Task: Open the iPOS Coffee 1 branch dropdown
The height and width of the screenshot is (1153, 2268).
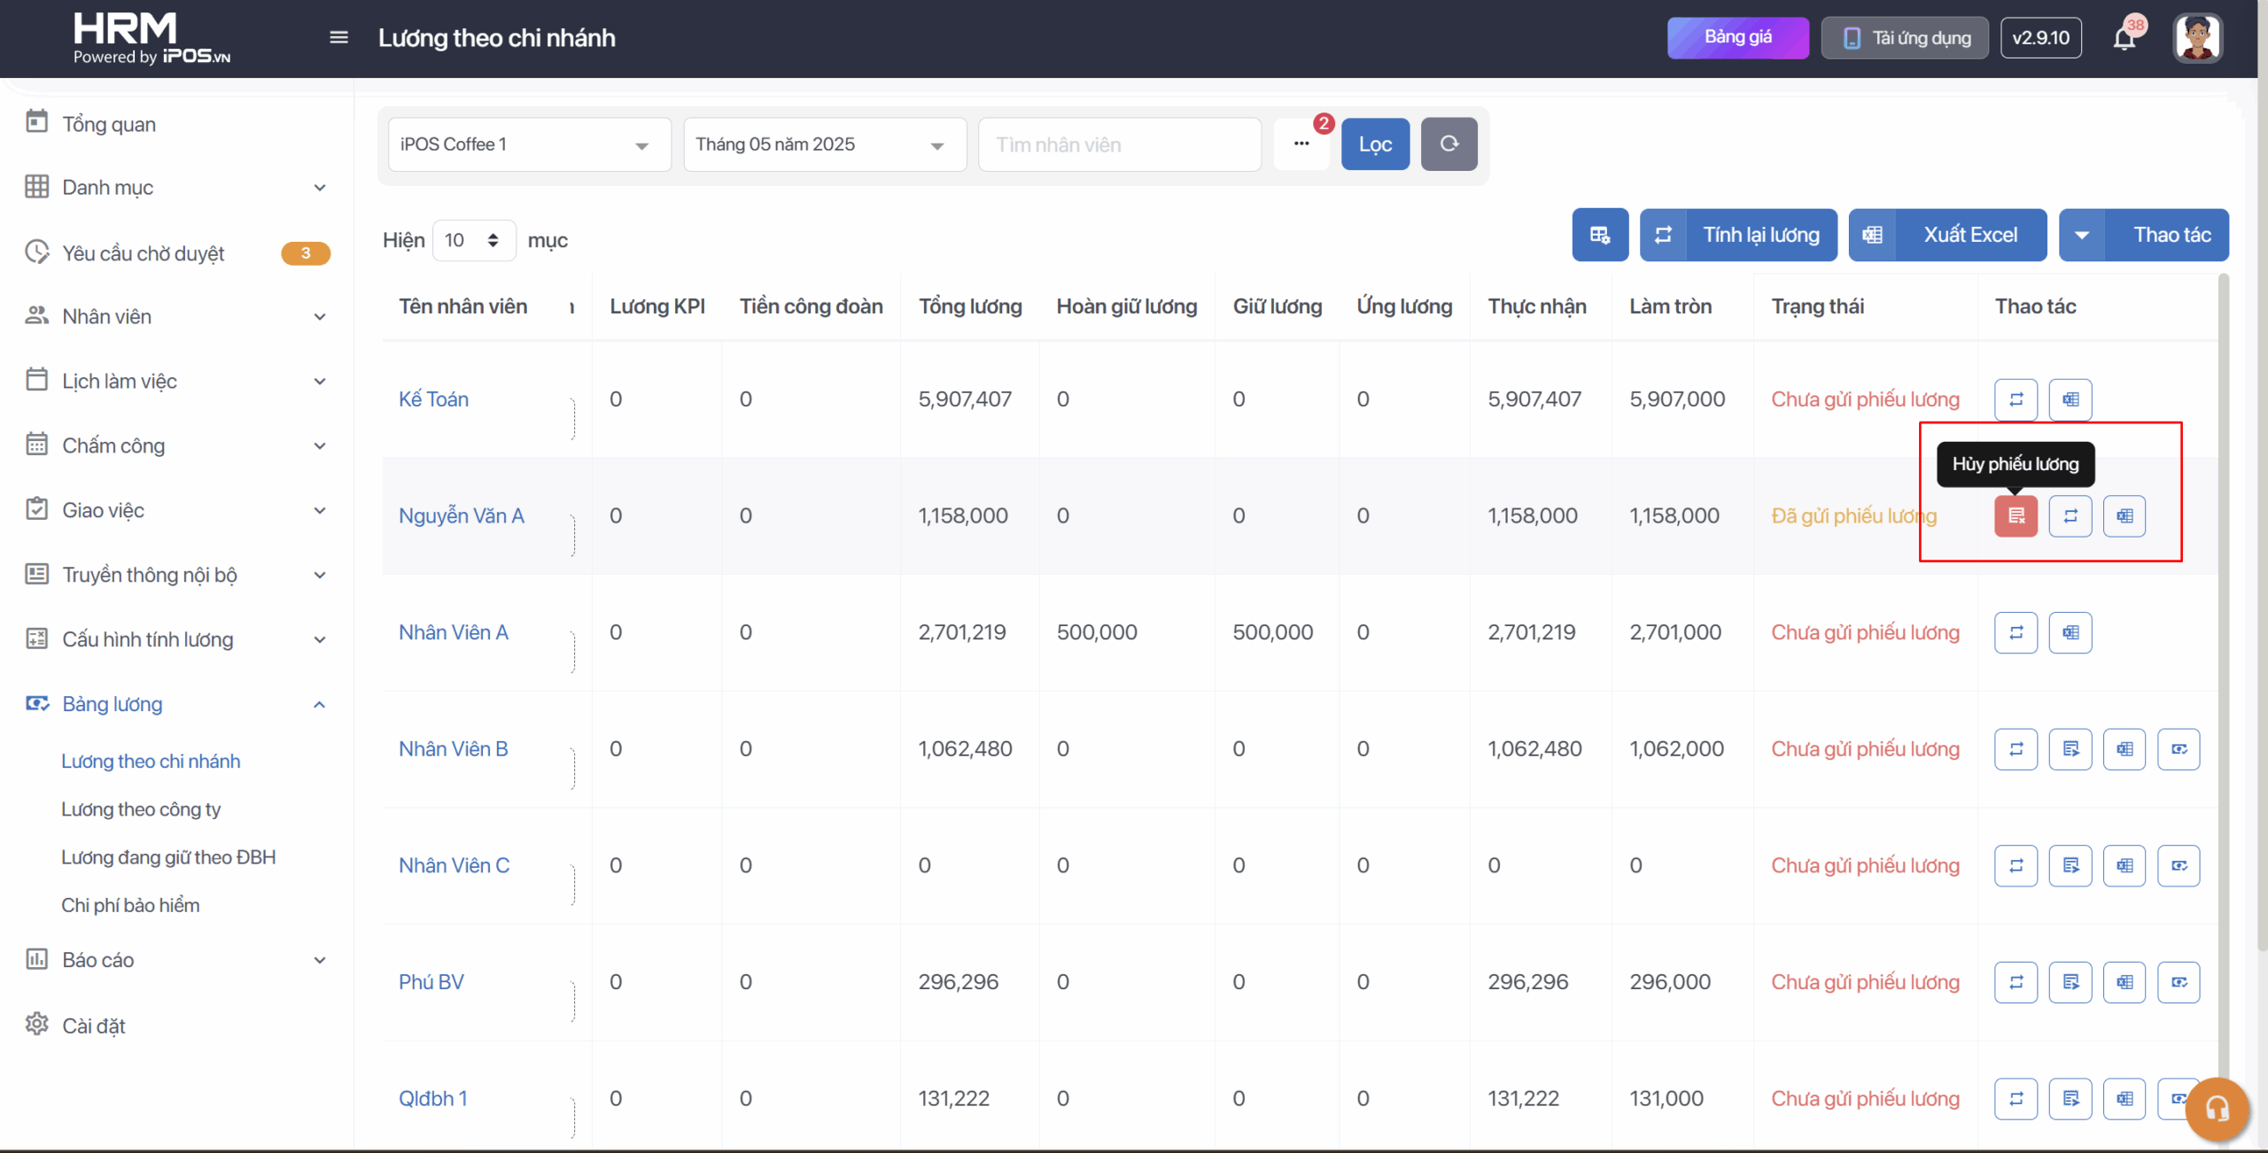Action: 529,144
